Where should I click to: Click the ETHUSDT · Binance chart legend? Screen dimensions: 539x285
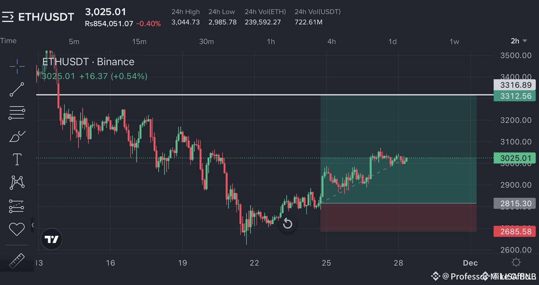(x=88, y=62)
